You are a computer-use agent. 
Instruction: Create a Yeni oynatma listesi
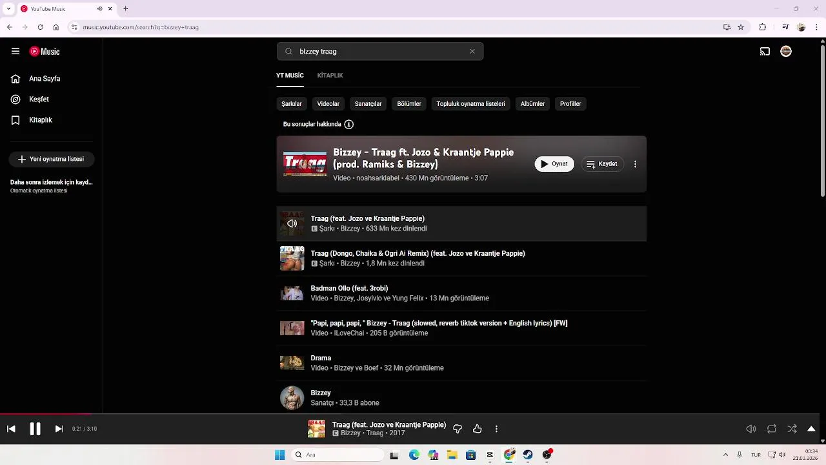click(x=52, y=159)
